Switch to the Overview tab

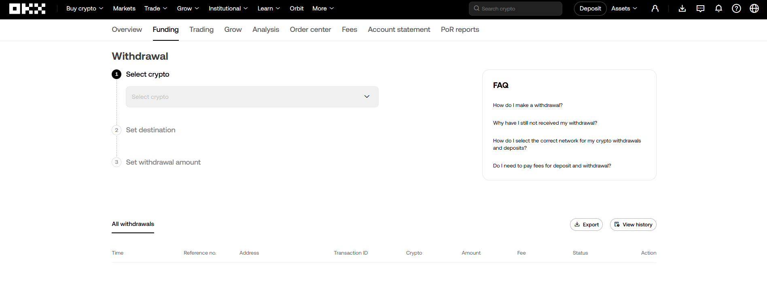pyautogui.click(x=127, y=29)
